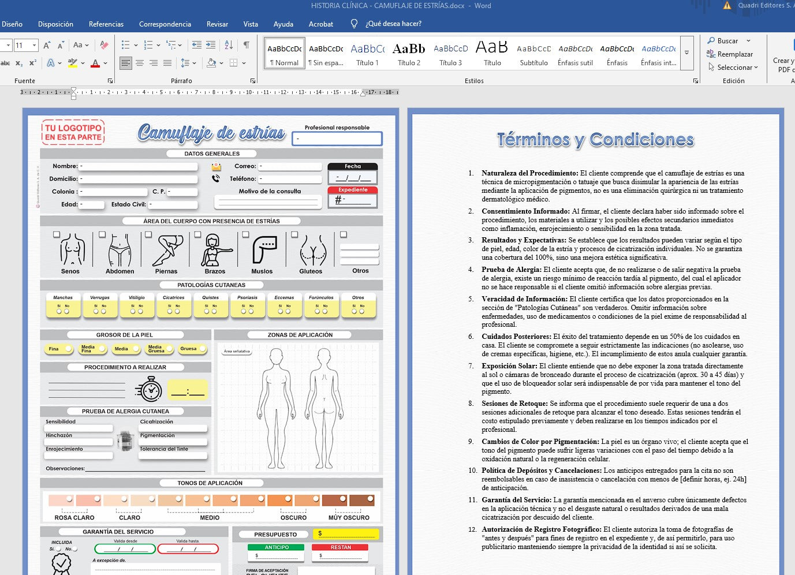Switch to the Revisar ribbon tab
This screenshot has width=795, height=575.
[x=217, y=24]
